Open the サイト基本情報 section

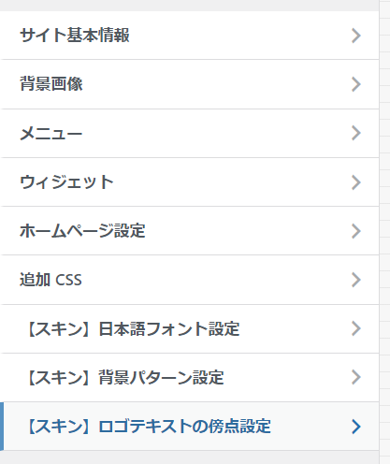coord(189,36)
